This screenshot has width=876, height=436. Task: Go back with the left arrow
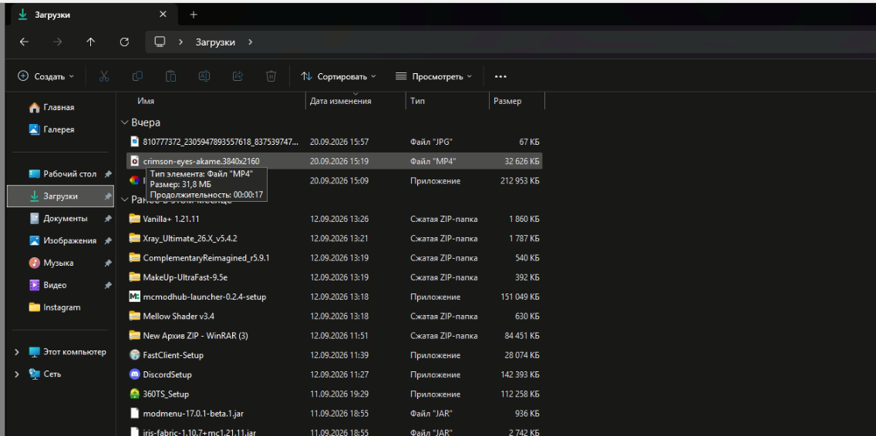point(23,42)
